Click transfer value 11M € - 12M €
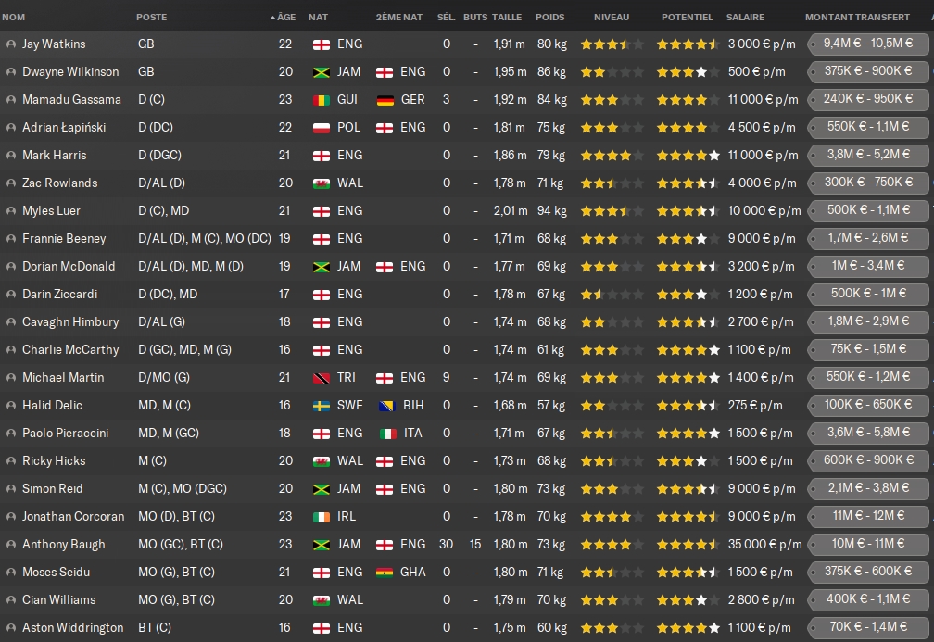The image size is (934, 642). (868, 516)
